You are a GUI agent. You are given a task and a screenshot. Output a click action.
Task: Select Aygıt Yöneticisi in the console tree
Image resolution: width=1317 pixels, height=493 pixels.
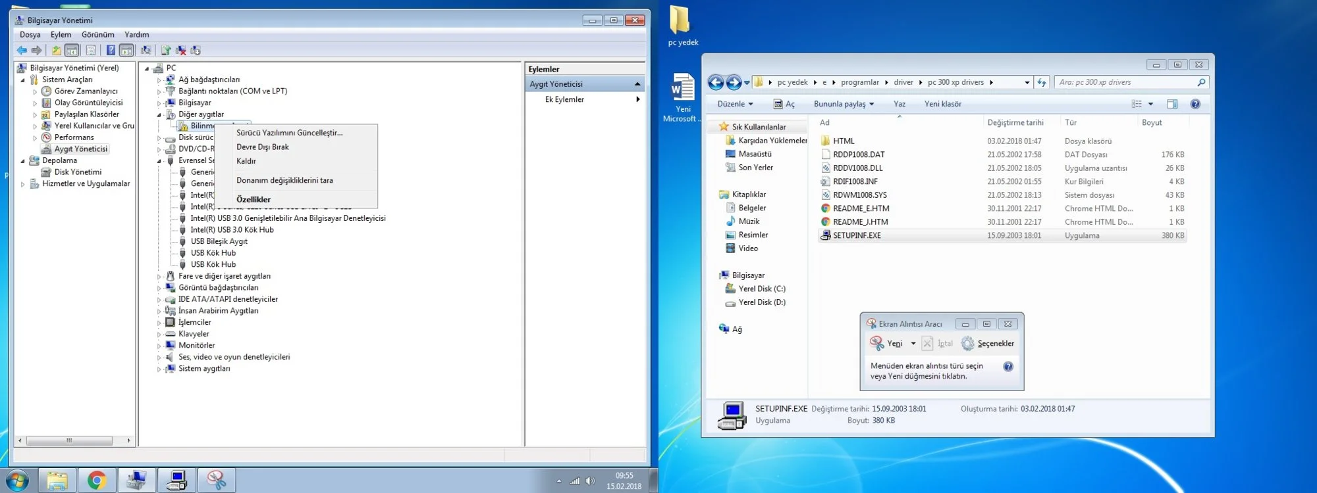tap(80, 149)
